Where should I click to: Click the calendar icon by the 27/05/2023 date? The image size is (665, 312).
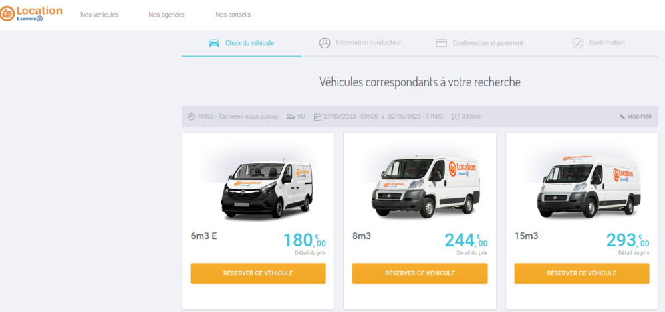(x=317, y=117)
